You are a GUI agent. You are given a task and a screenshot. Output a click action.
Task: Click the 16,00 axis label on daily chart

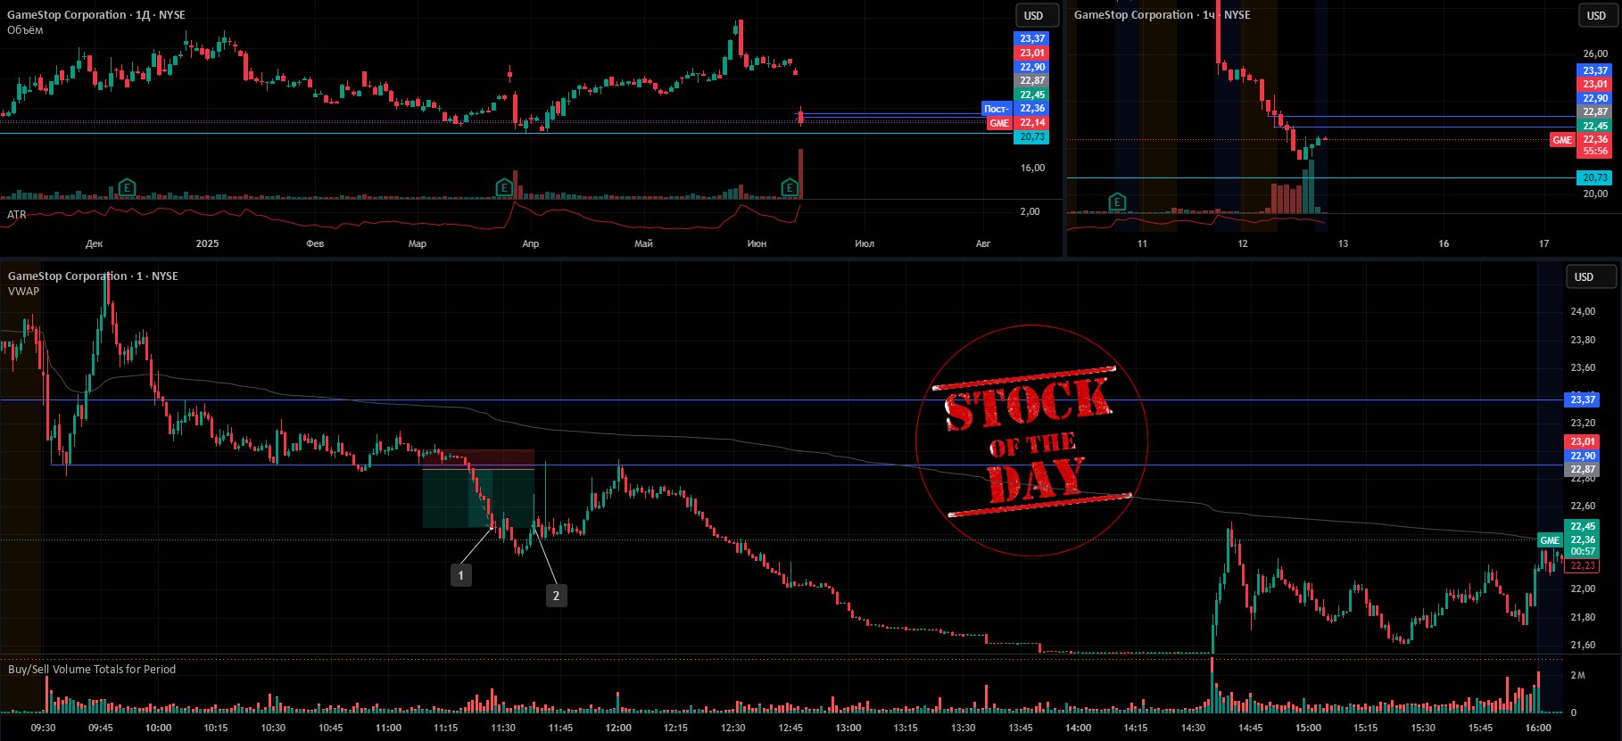pos(1032,168)
